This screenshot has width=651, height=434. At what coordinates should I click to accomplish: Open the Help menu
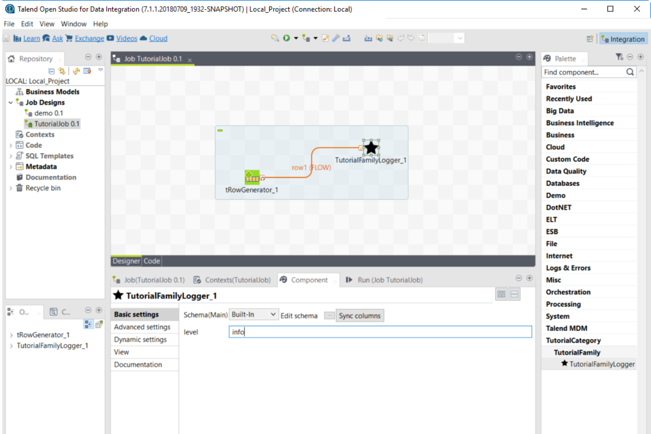(x=100, y=24)
